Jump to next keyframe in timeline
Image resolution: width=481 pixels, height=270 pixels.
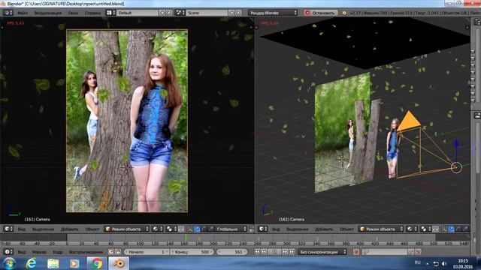point(285,252)
